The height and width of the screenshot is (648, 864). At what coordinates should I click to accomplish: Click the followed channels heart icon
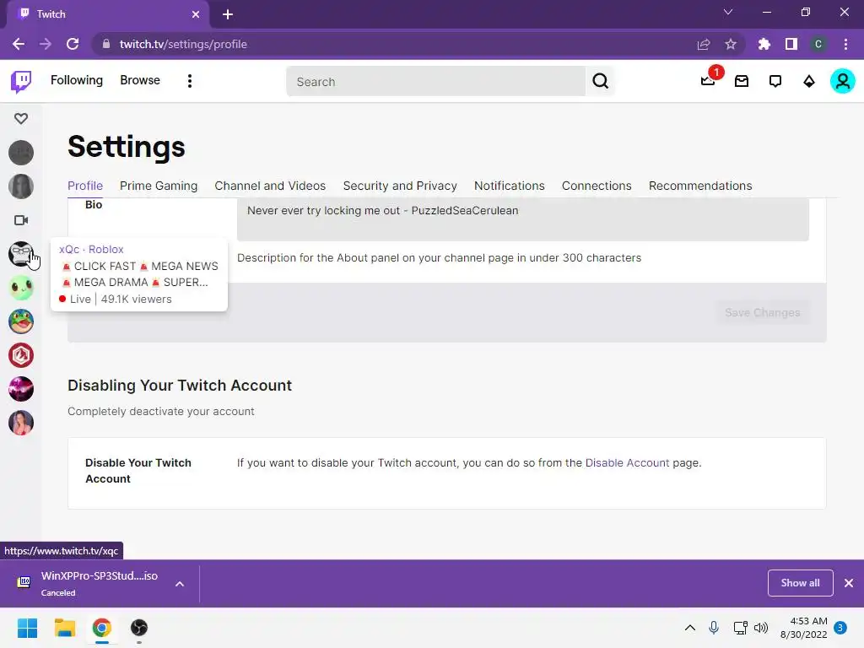[21, 118]
